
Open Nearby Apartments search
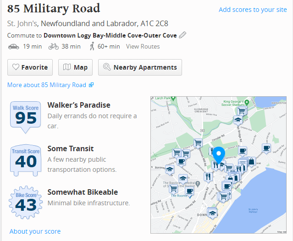tap(140, 67)
